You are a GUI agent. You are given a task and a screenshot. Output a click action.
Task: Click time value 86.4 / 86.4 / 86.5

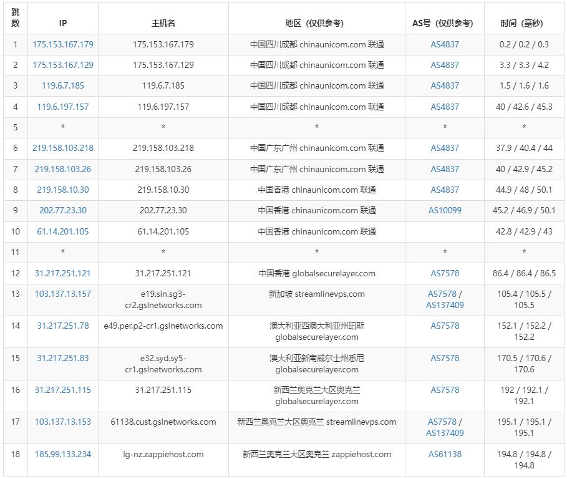tap(524, 273)
